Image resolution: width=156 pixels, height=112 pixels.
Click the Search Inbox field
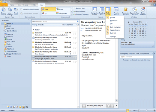pyautogui.click(x=54, y=21)
